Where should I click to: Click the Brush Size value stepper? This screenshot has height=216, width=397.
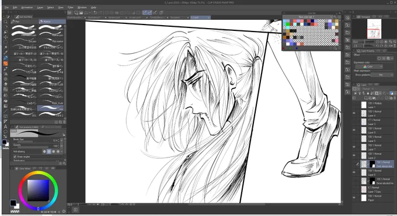pyautogui.click(x=59, y=140)
